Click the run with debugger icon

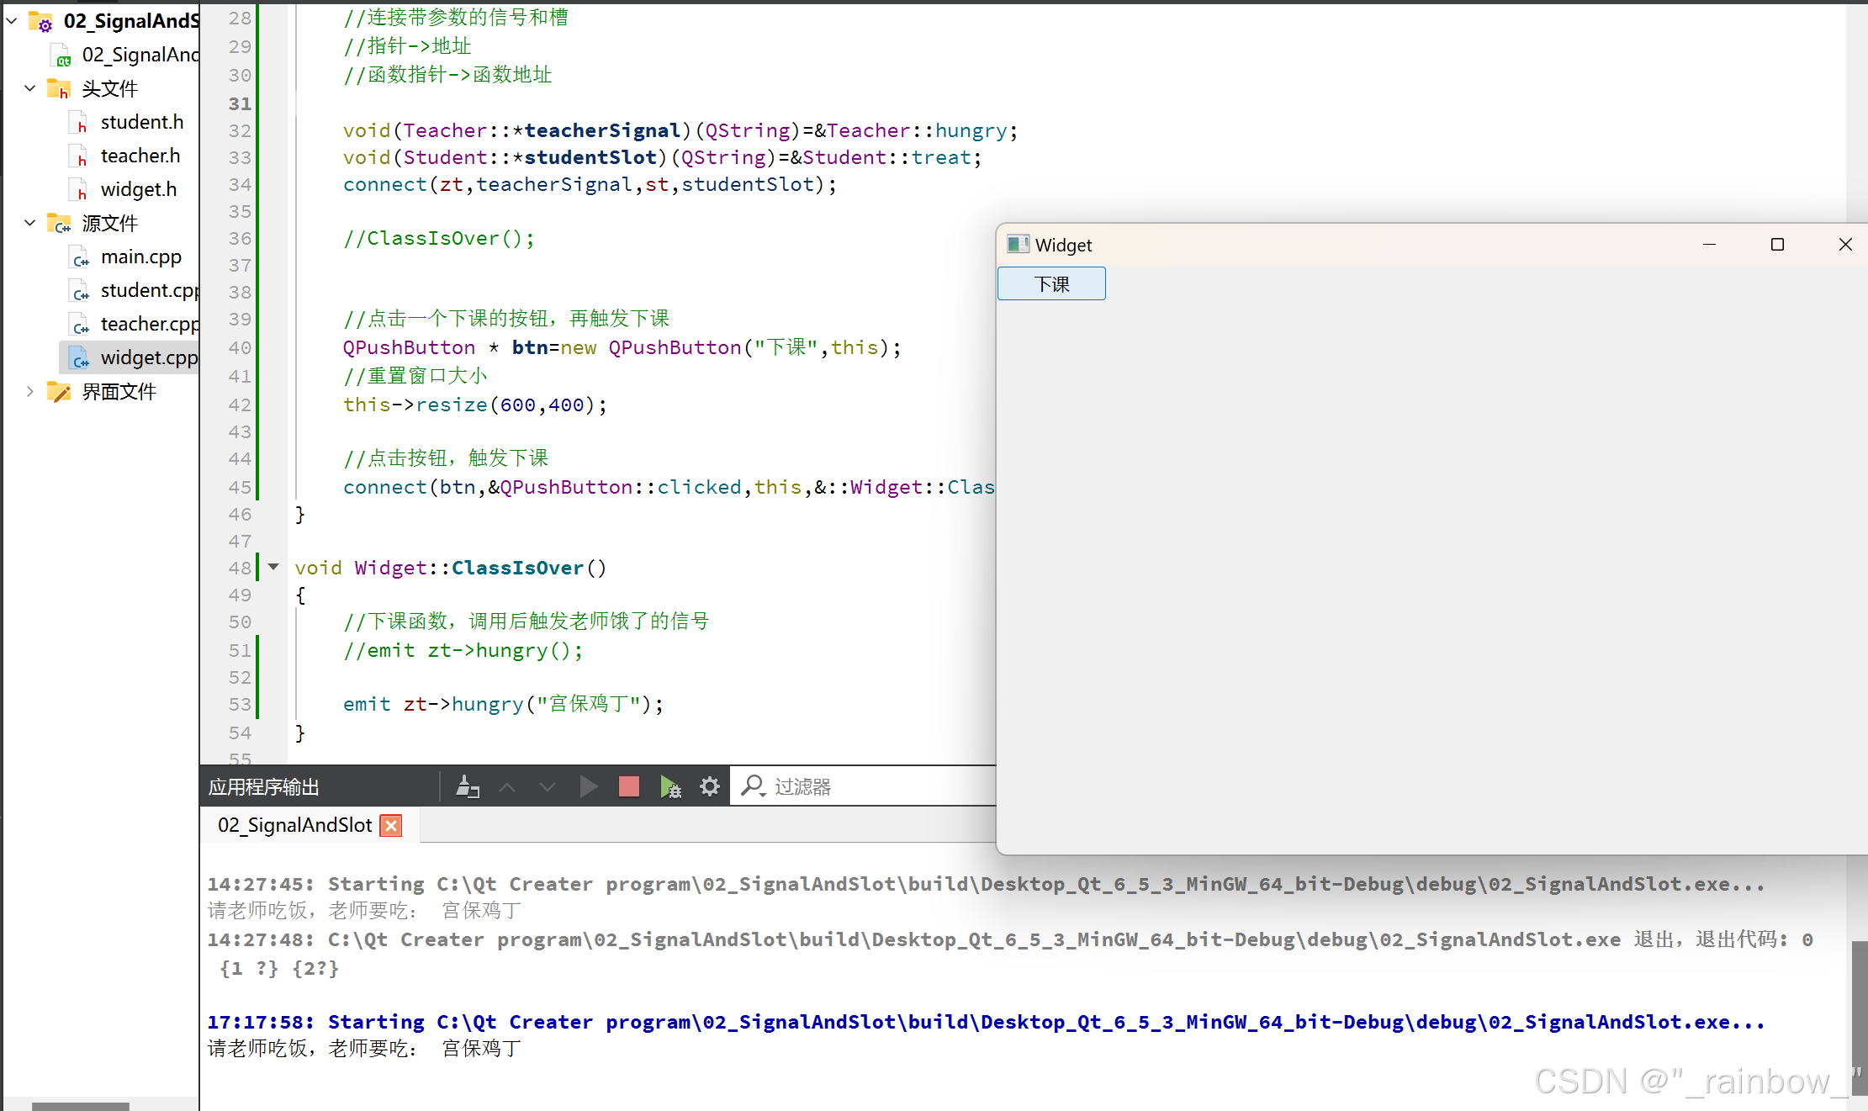670,787
